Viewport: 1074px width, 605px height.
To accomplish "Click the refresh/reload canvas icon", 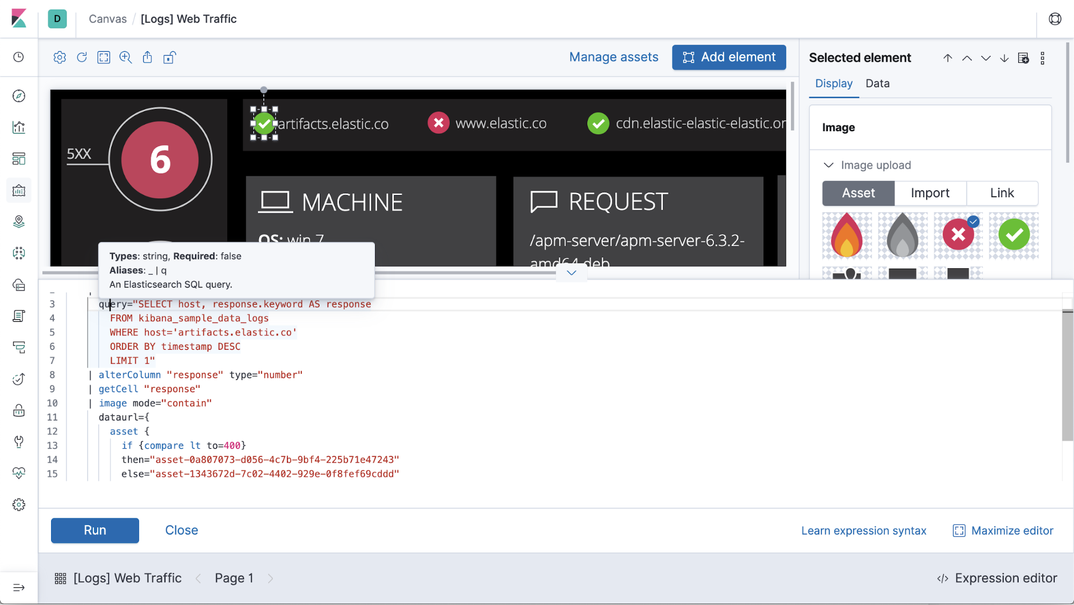I will tap(82, 57).
